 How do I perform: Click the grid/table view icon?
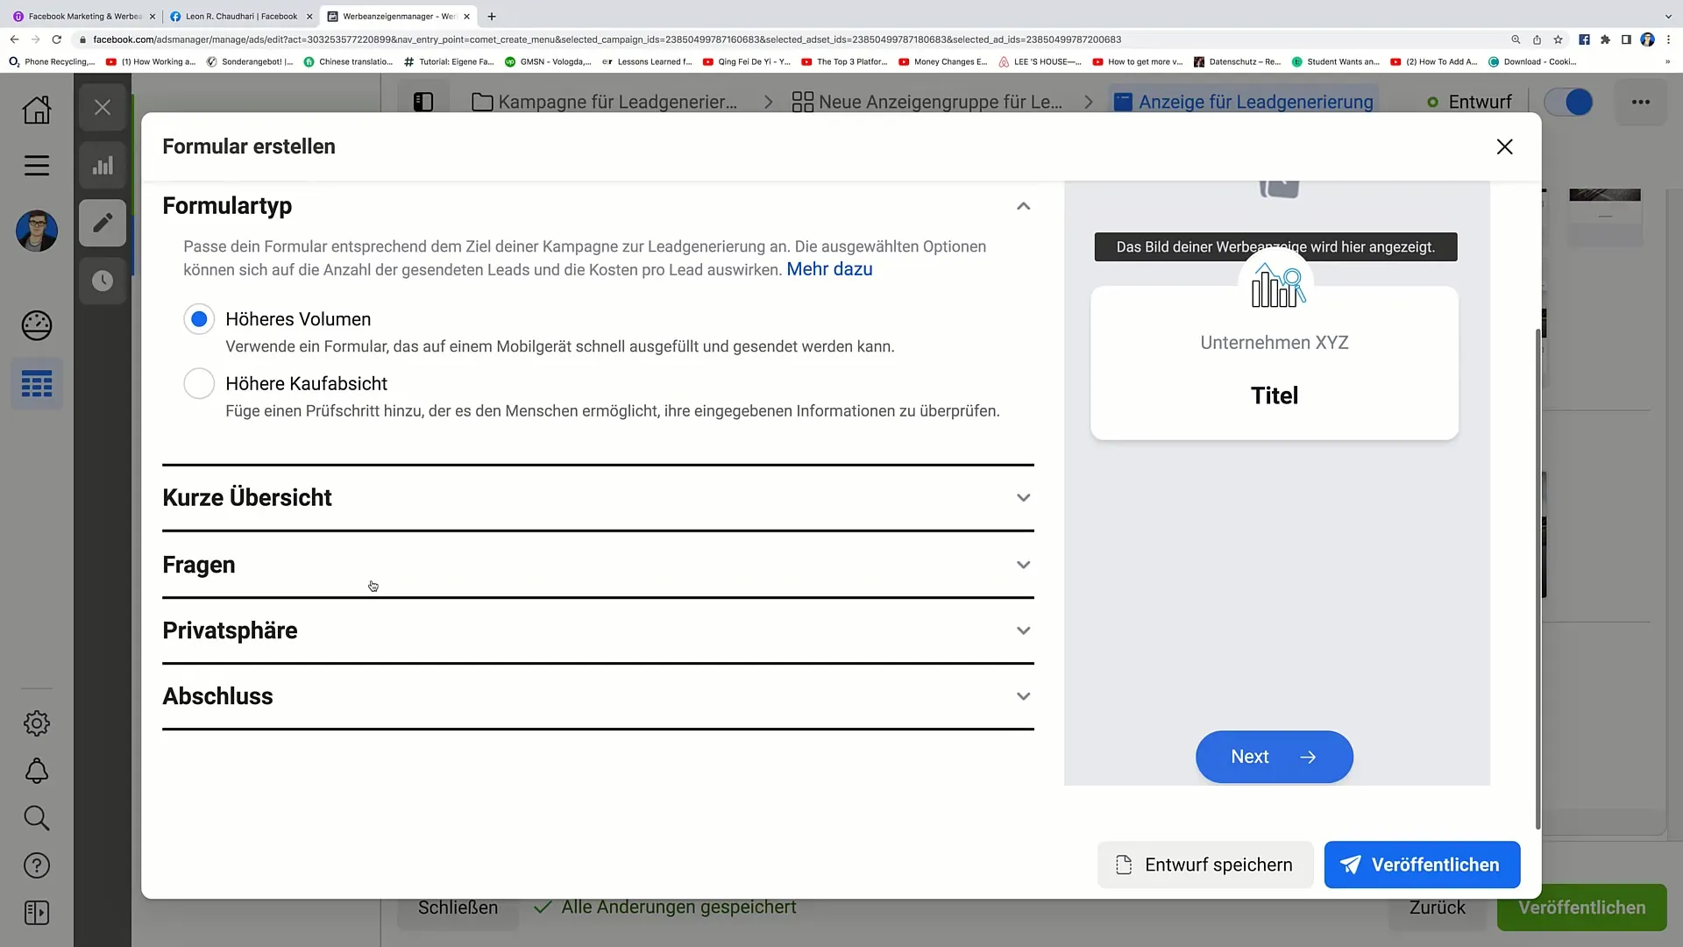point(36,385)
